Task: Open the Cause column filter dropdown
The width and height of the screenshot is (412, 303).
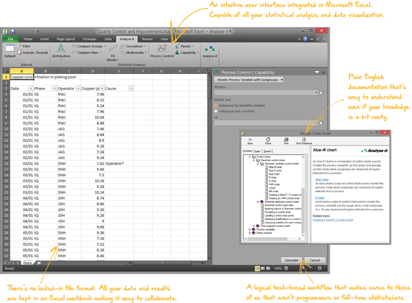Action: 131,88
